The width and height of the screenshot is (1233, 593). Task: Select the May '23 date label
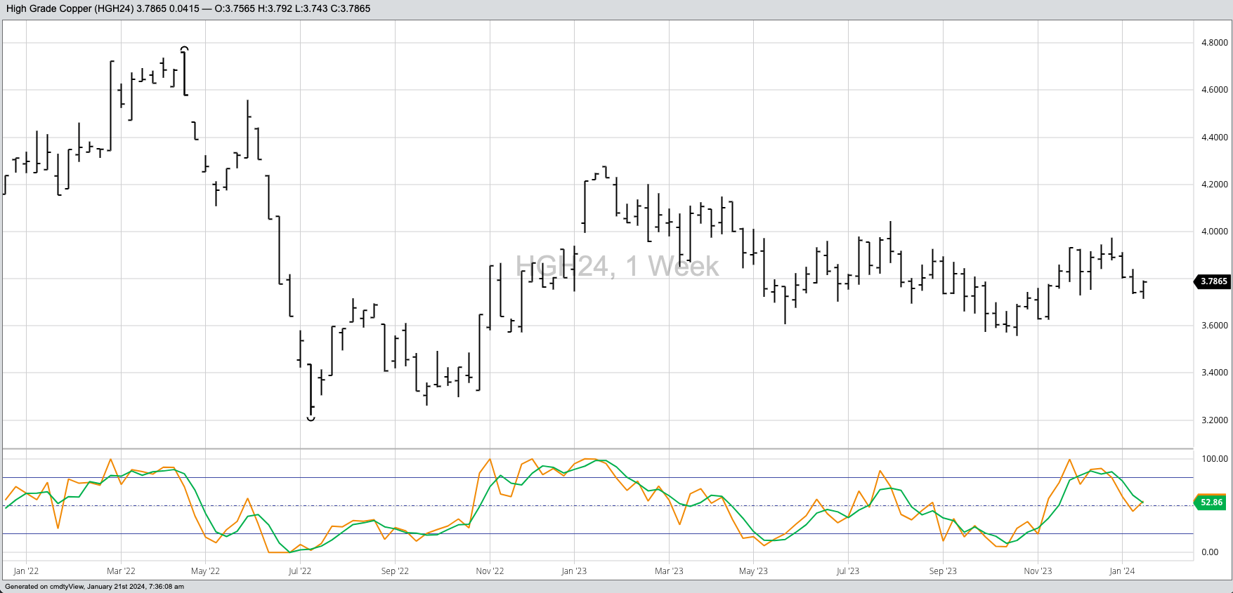(753, 571)
